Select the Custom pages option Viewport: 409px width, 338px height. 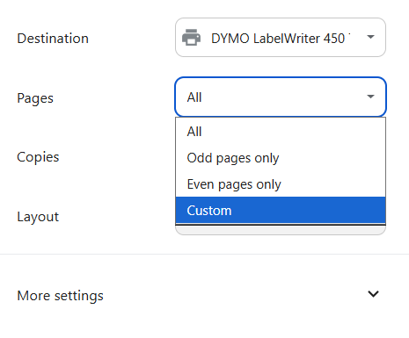pyautogui.click(x=281, y=210)
